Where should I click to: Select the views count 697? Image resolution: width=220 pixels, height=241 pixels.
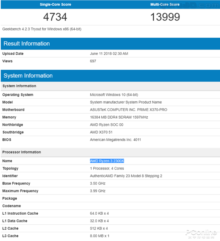click(x=93, y=61)
